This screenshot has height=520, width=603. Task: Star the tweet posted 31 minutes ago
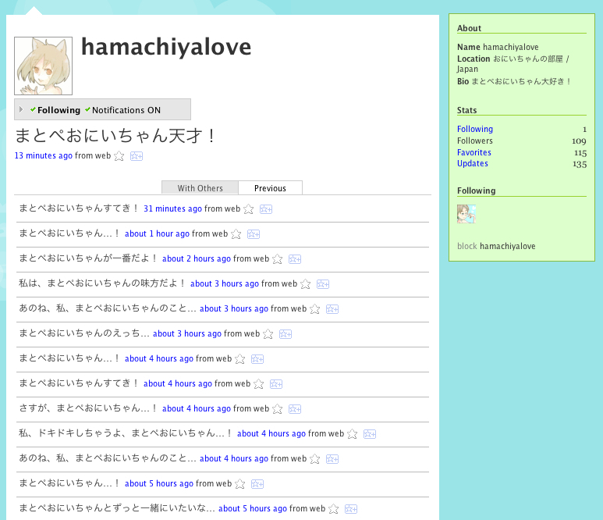[x=249, y=209]
